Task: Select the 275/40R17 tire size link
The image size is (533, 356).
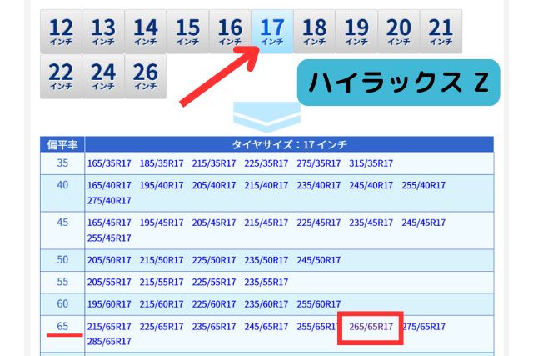Action: [x=108, y=200]
